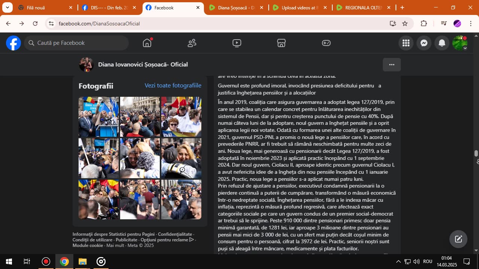This screenshot has width=479, height=269.
Task: Open File Explorer from the taskbar
Action: 83,262
